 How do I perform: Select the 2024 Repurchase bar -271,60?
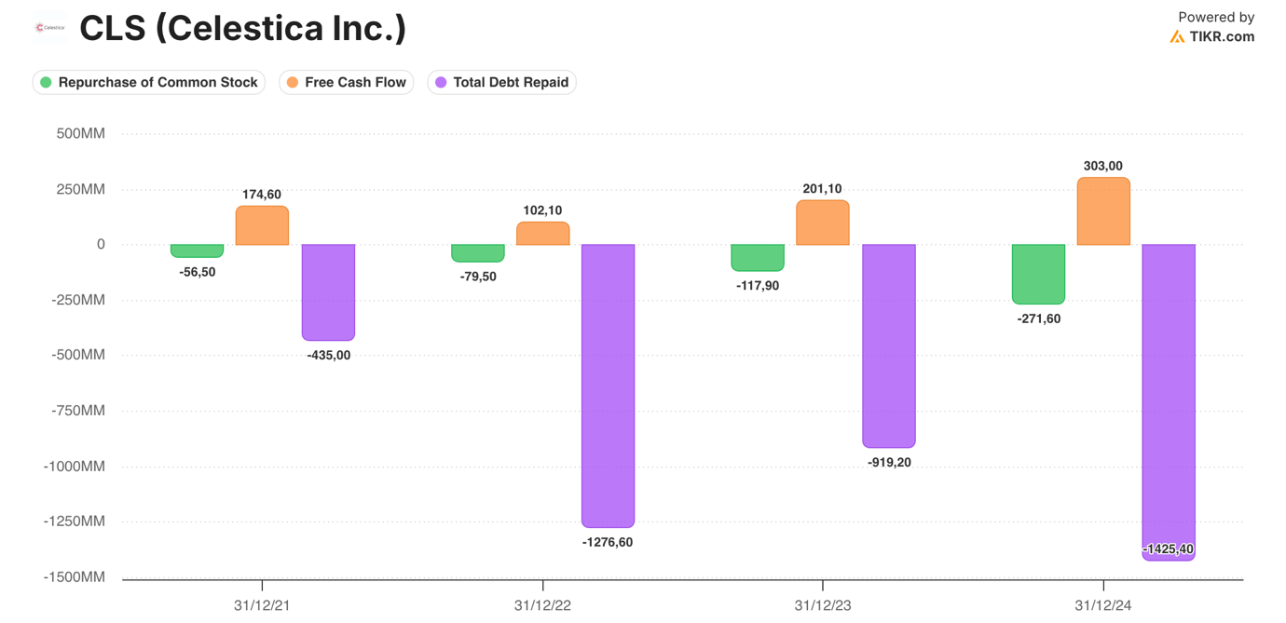tap(1038, 274)
